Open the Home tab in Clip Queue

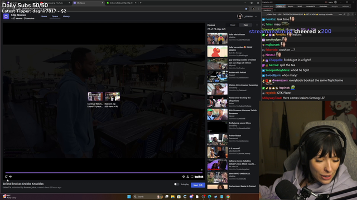tap(44, 16)
